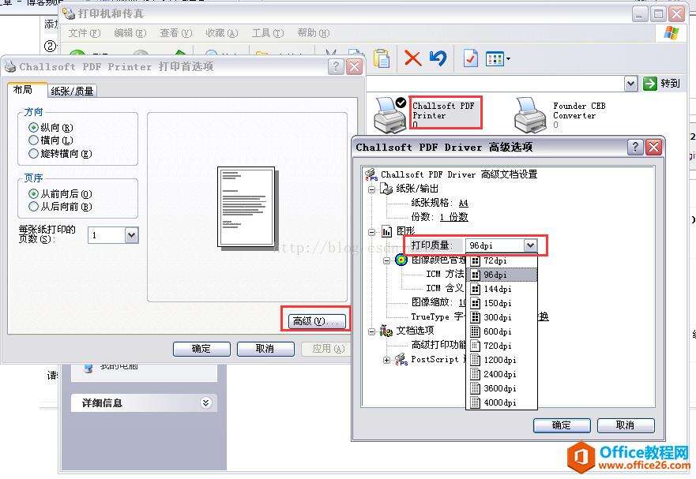Collapse the 图形 tree node

371,231
